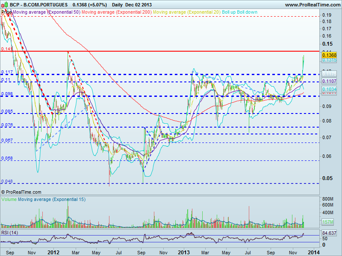Select the 0.085 level label
This screenshot has width=342, height=256.
point(7,111)
